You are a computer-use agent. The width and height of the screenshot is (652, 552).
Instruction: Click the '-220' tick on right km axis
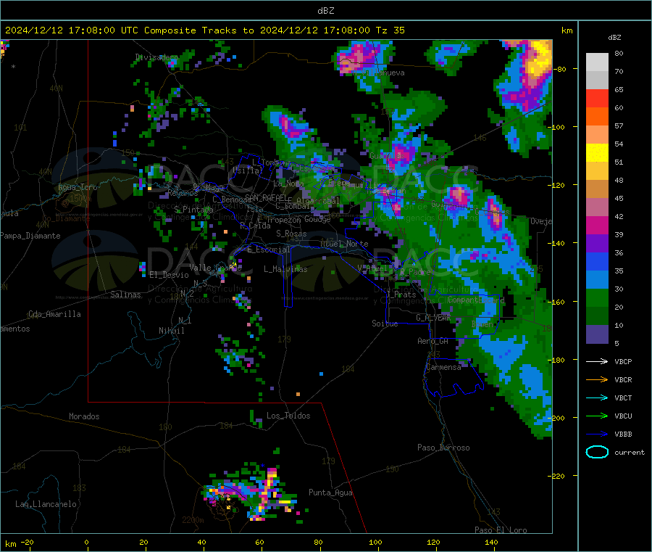pos(557,476)
